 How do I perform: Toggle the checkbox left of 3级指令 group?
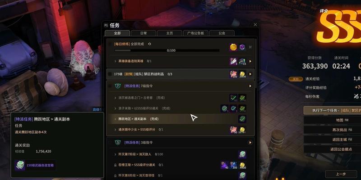tap(110, 143)
